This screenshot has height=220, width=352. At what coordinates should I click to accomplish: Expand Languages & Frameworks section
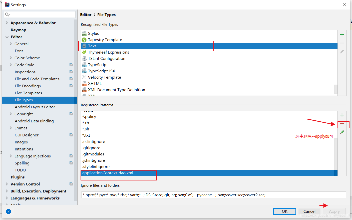click(x=7, y=198)
